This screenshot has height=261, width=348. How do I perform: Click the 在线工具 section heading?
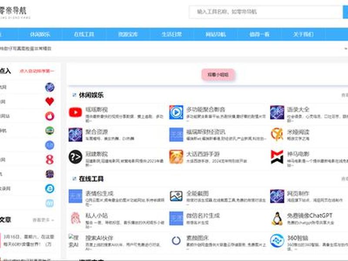[x=91, y=179]
